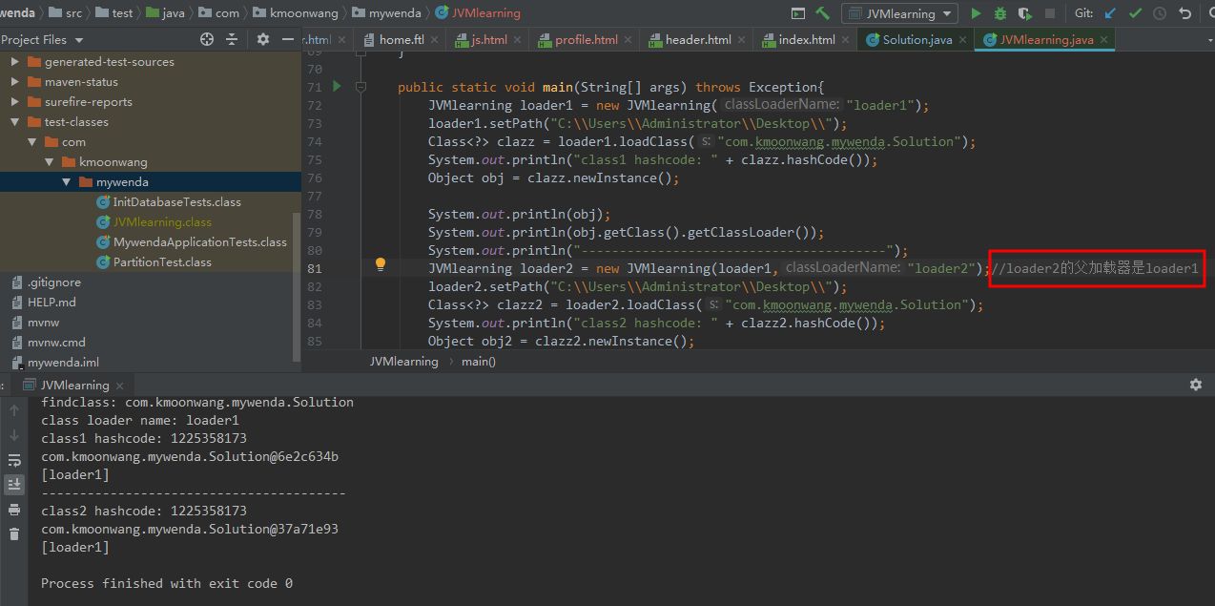Click 'src' in the navigation breadcrumb
Screen dimensions: 1215x606
(73, 13)
